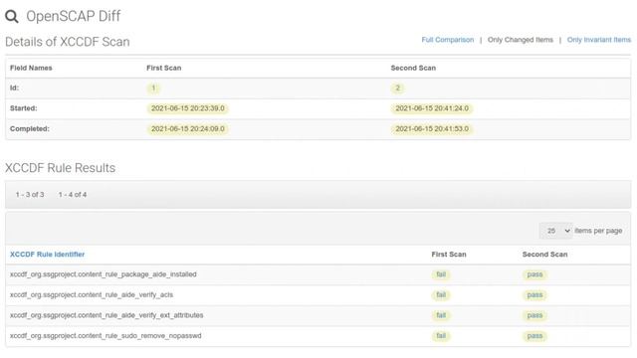The width and height of the screenshot is (637, 358).
Task: Select Only Changed Items view
Action: pyautogui.click(x=520, y=40)
